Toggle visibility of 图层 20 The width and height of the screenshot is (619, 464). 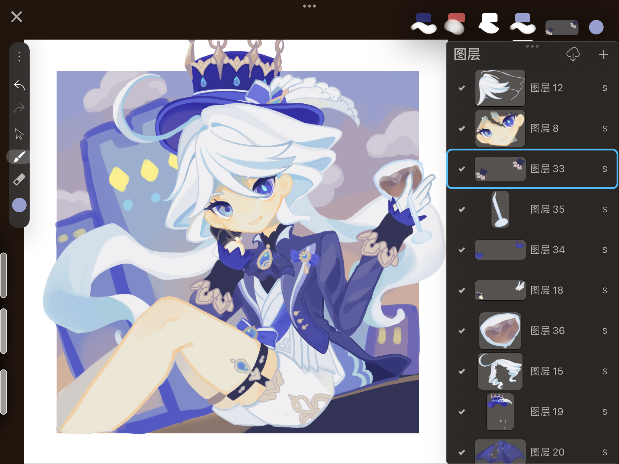point(462,452)
